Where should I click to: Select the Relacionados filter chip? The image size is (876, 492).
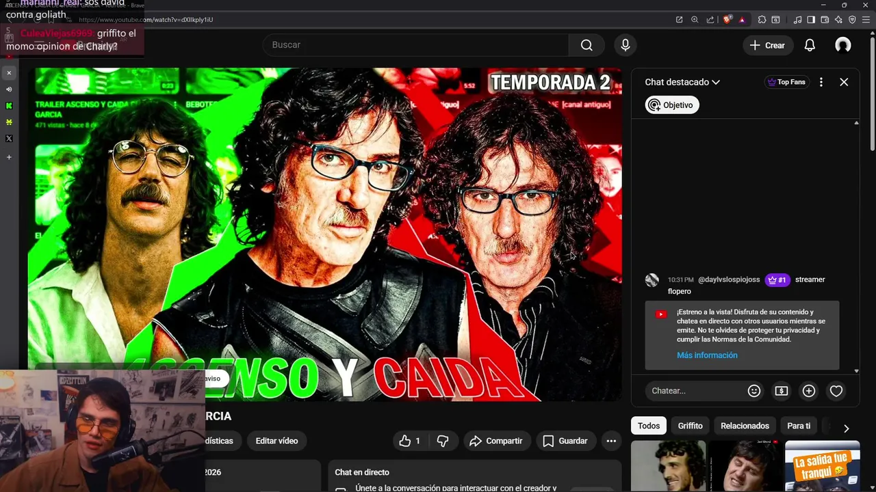coord(745,426)
